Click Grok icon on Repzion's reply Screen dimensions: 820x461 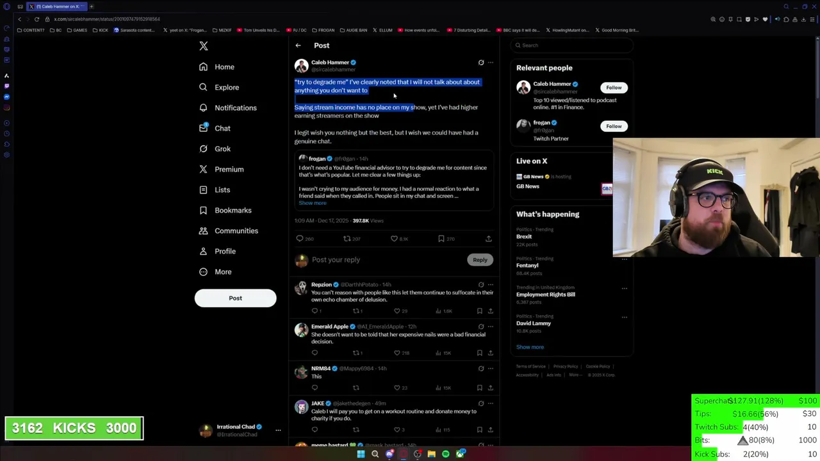481,285
